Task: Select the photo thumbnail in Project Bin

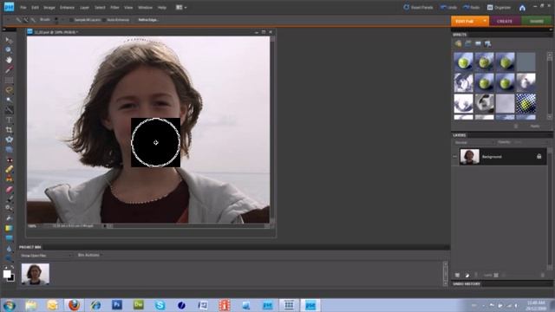Action: pyautogui.click(x=35, y=274)
